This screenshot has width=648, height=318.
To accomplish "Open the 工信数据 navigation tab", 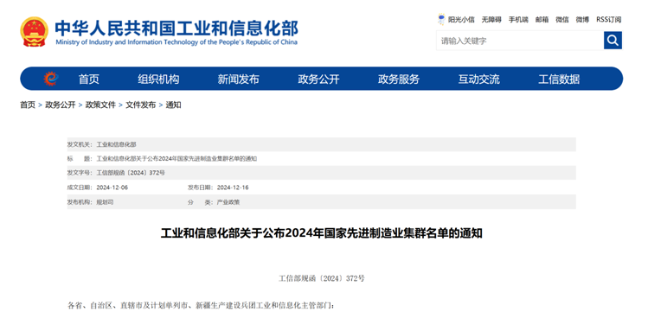I will [x=559, y=79].
